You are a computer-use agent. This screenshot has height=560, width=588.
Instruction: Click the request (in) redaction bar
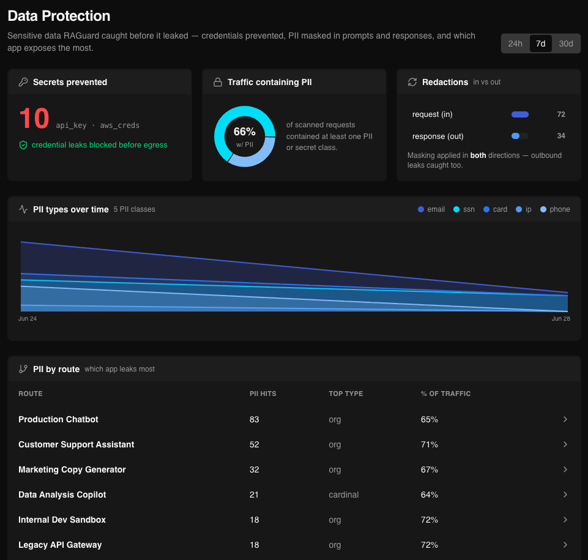(520, 114)
